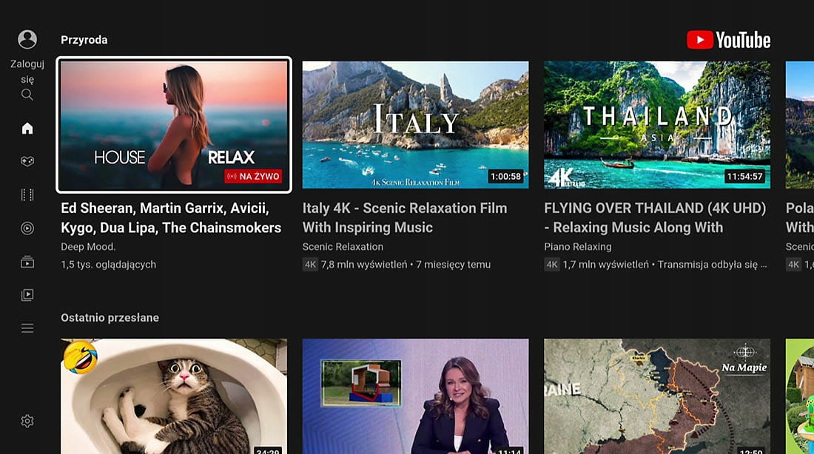Open the Thailand 4K video thumbnail
The width and height of the screenshot is (814, 454).
tap(657, 125)
